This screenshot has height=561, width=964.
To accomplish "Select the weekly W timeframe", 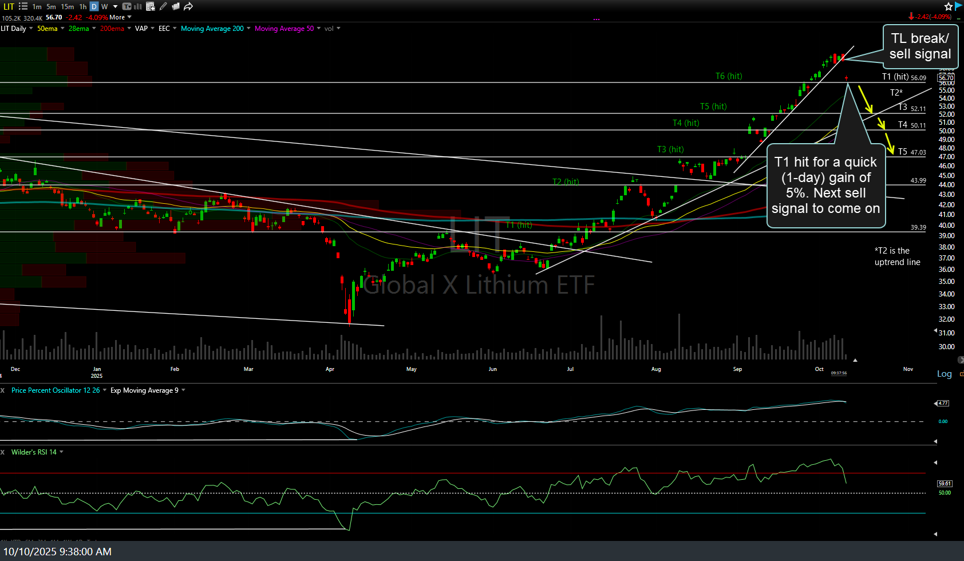I will (105, 6).
